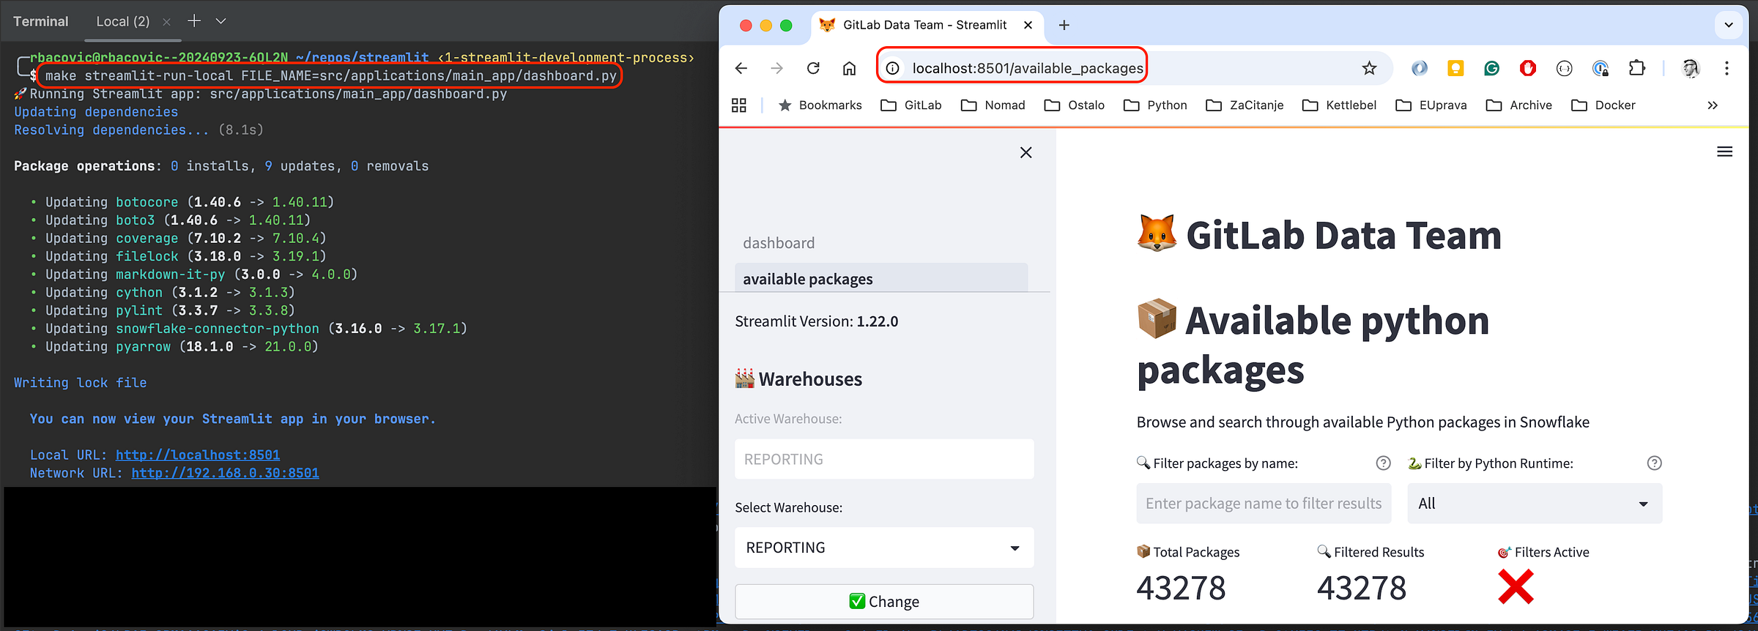Click the Change warehouse button
The height and width of the screenshot is (631, 1758).
tap(884, 602)
